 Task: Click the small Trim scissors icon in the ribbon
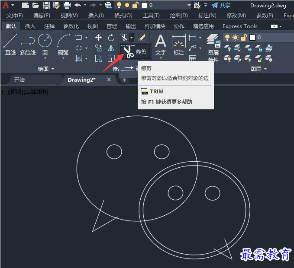tap(124, 38)
